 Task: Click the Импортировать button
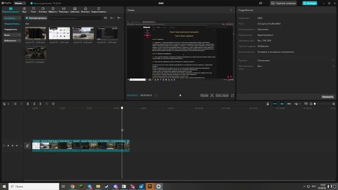pos(36,18)
